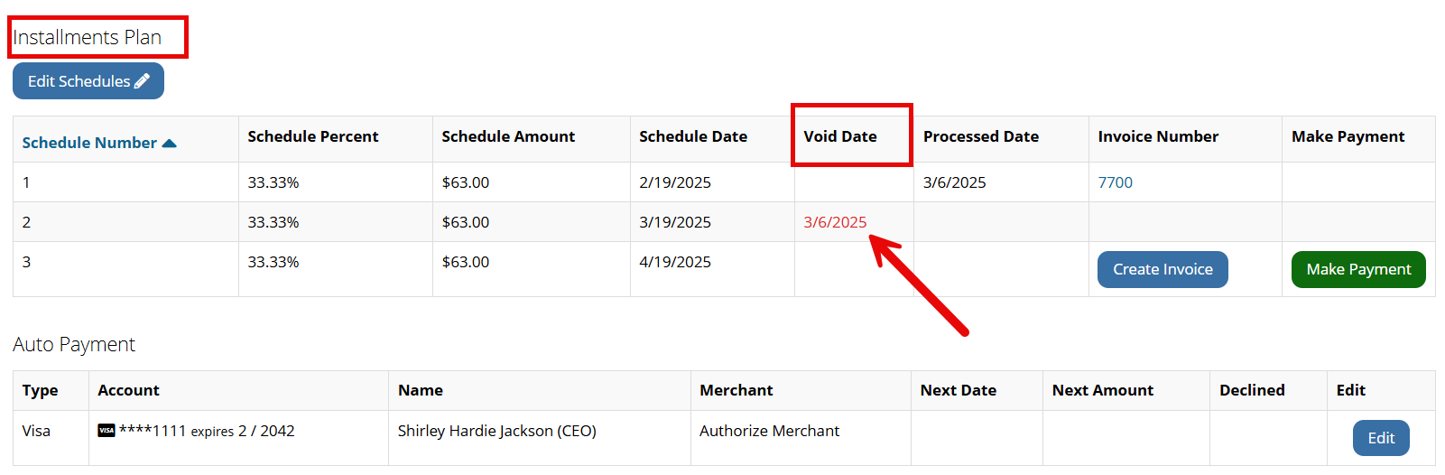This screenshot has width=1445, height=475.
Task: Make Payment for schedule 3
Action: coord(1358,269)
